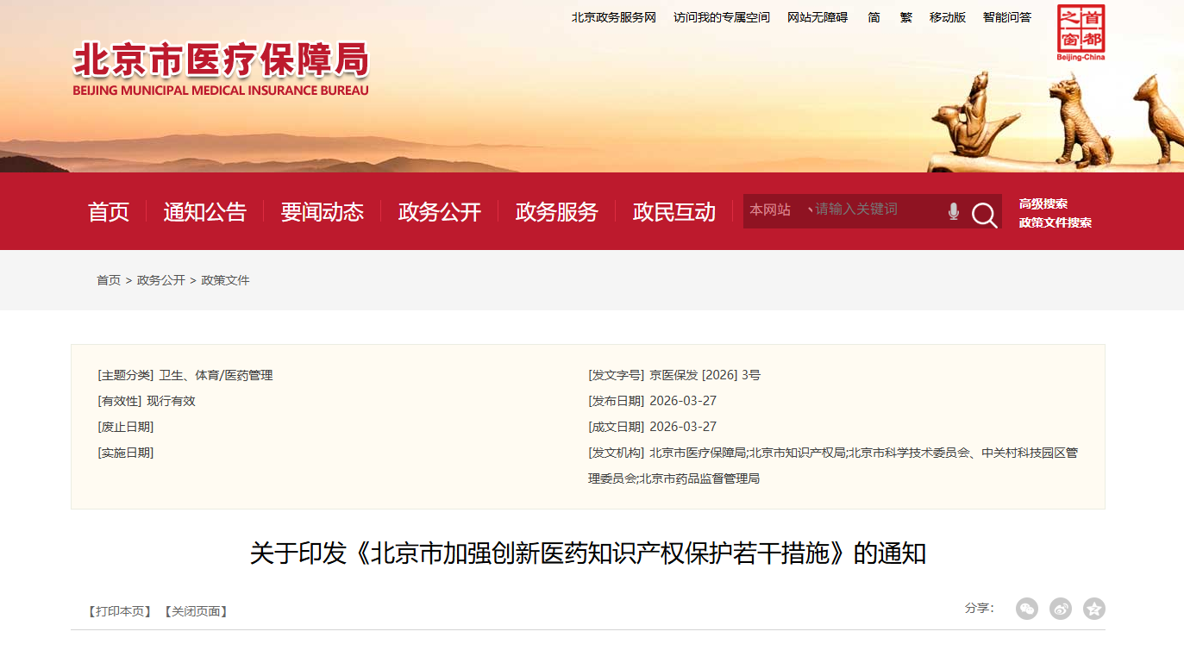
Task: Switch language to 繁 traditional Chinese
Action: [905, 16]
